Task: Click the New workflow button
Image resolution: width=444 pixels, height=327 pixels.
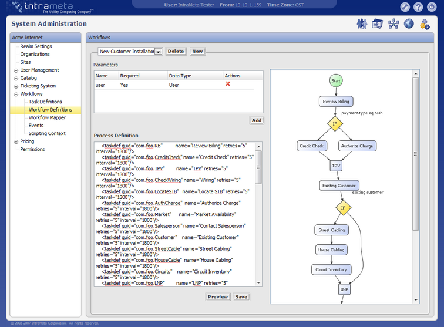Action: click(x=197, y=51)
